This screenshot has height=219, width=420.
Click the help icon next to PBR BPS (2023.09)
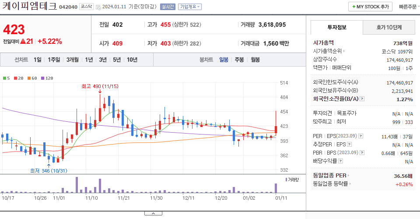[362, 153]
